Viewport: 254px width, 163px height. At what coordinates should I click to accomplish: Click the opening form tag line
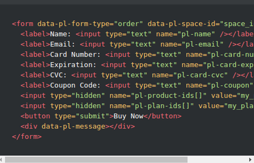(x=133, y=24)
